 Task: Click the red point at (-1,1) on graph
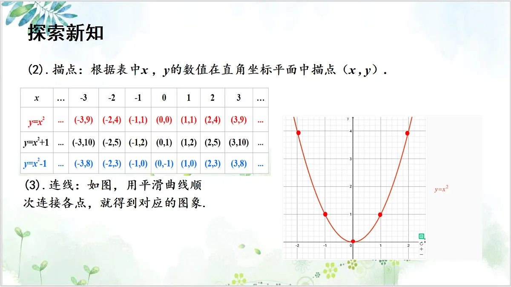(x=325, y=214)
